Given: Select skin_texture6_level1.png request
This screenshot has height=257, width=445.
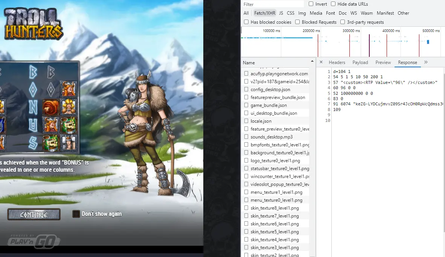Looking at the screenshot, I should 276,224.
